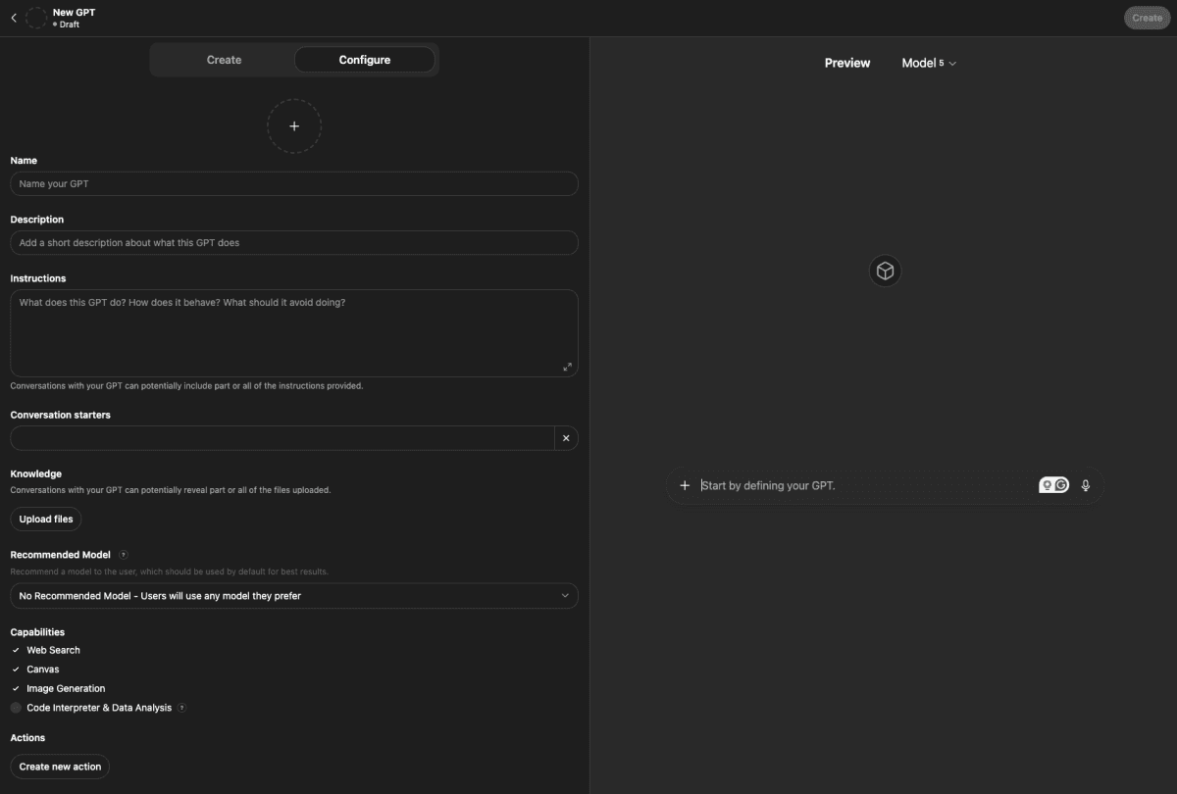Enable Code Interpreter & Data Analysis
This screenshot has height=794, width=1177.
(x=16, y=708)
